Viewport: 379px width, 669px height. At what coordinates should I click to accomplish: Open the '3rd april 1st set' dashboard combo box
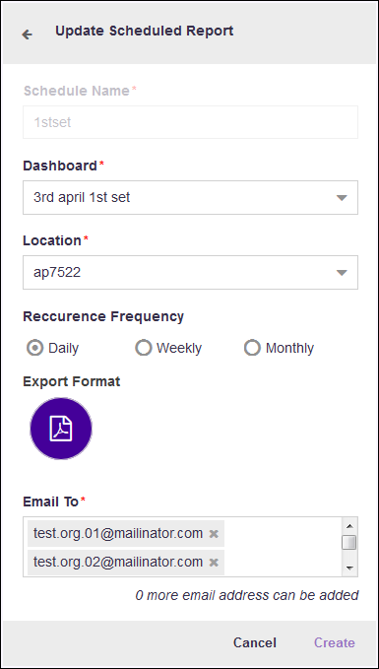coord(190,197)
